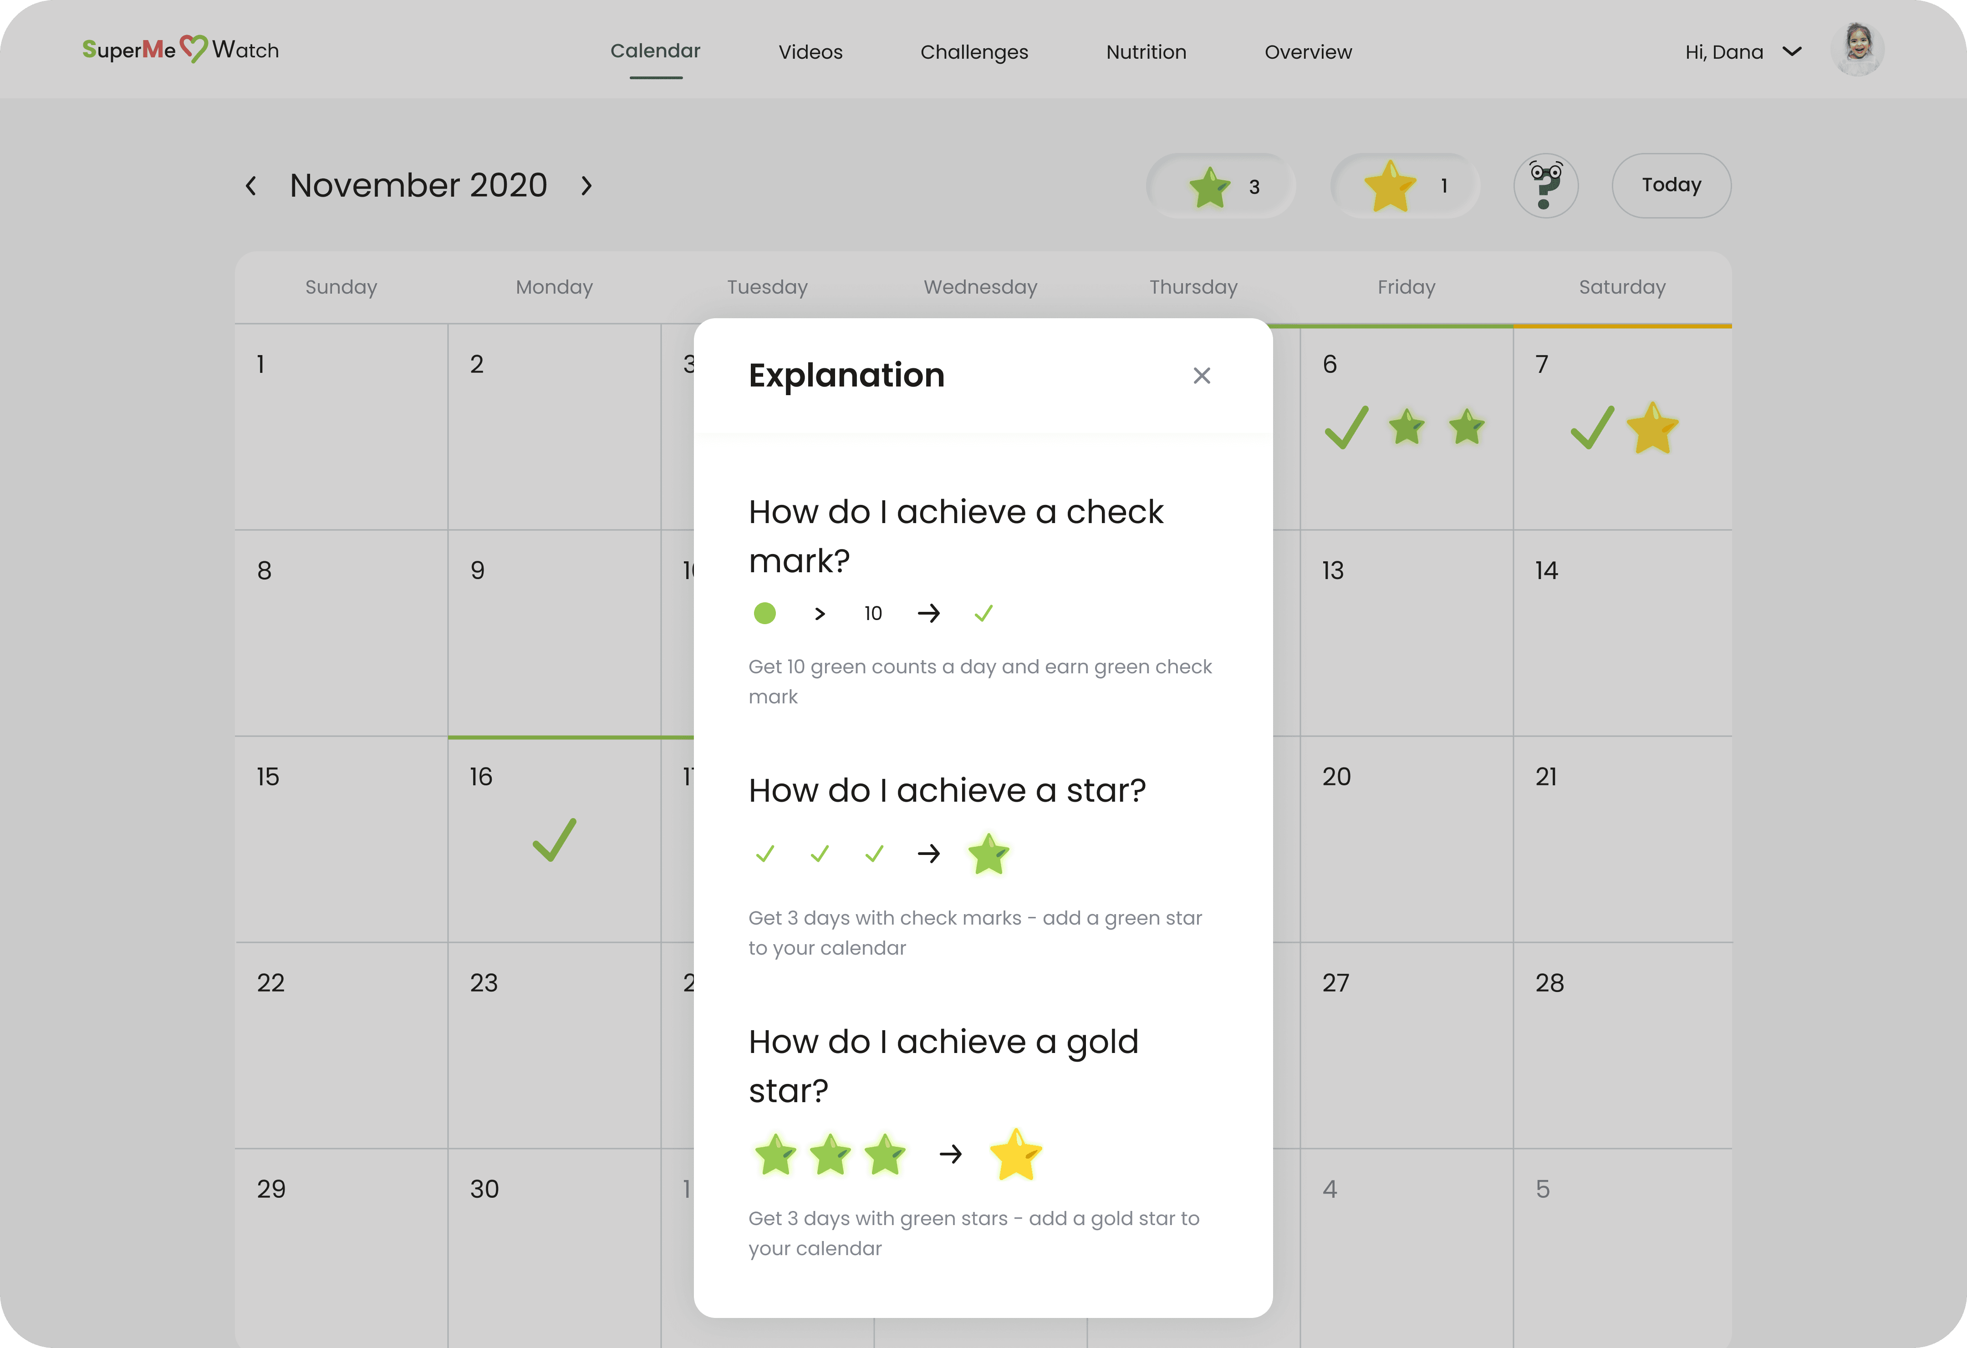Viewport: 1967px width, 1348px height.
Task: Go to the next month
Action: click(x=586, y=186)
